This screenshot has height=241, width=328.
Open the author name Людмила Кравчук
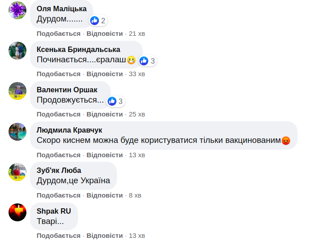click(x=69, y=130)
